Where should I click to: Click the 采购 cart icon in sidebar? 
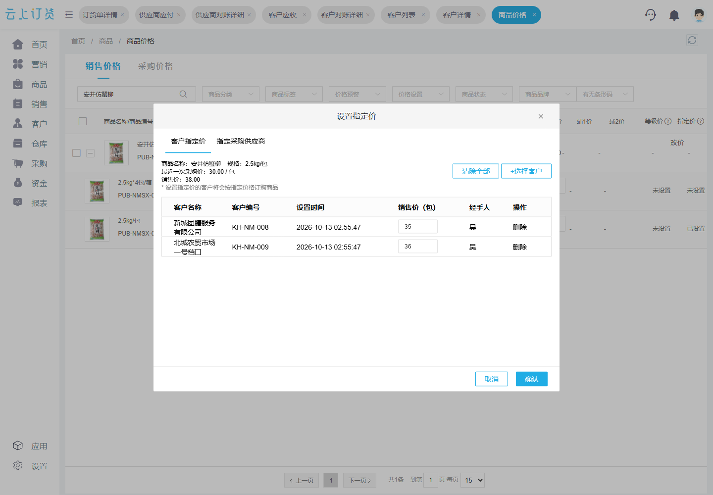click(x=18, y=163)
